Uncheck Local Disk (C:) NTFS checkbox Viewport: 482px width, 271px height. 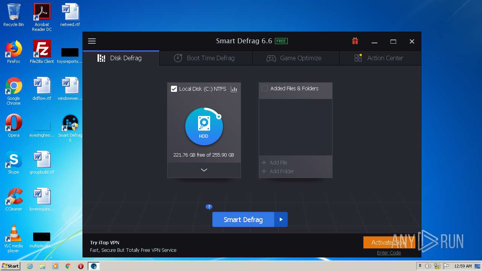[174, 89]
